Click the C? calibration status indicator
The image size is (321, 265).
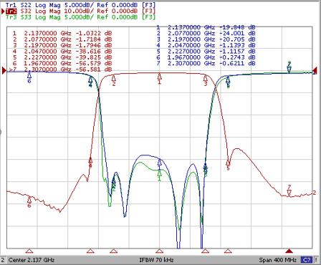307,260
